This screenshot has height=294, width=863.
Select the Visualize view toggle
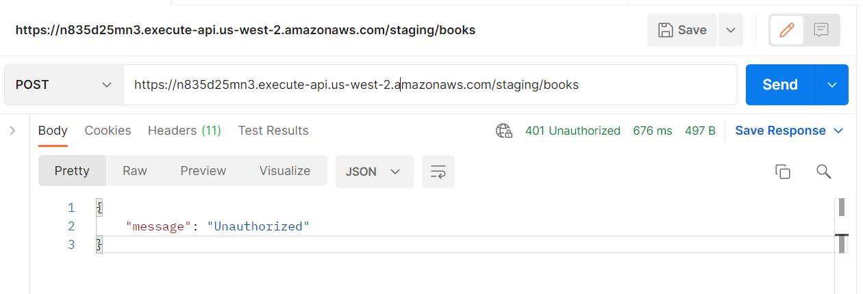pyautogui.click(x=285, y=171)
